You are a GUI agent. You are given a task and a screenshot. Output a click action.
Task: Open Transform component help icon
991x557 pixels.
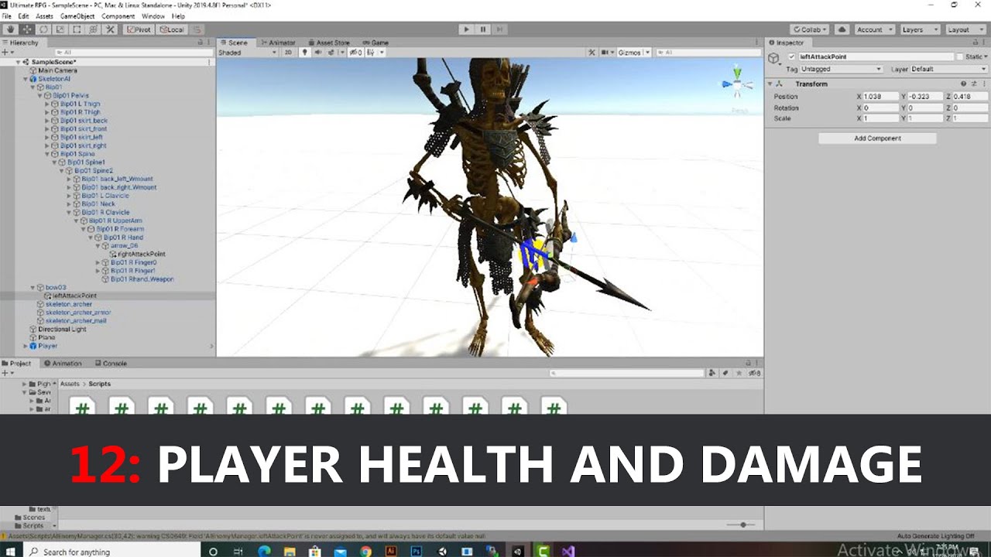pyautogui.click(x=964, y=84)
